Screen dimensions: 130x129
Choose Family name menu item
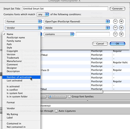(x=21, y=41)
